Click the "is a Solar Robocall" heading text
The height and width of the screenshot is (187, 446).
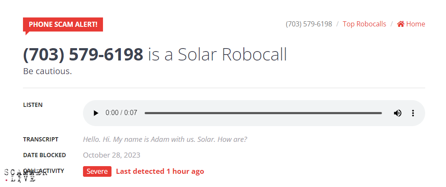(217, 55)
